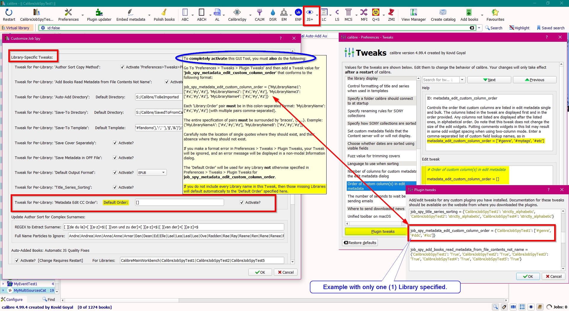Toggle Activate for Add Books Read Metadata tweak
Image resolution: width=569 pixels, height=311 pixels.
point(167,82)
